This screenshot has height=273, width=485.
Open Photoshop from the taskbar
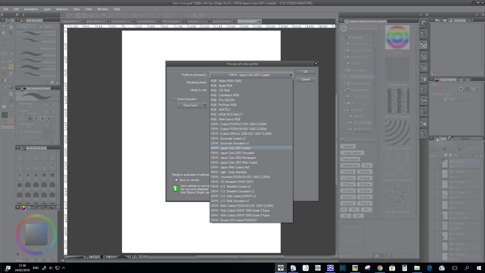pyautogui.click(x=343, y=268)
